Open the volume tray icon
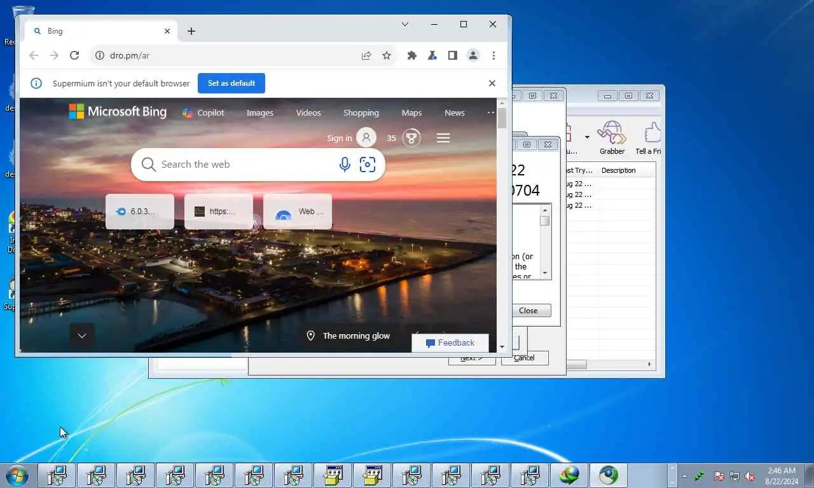The height and width of the screenshot is (488, 814). [750, 476]
